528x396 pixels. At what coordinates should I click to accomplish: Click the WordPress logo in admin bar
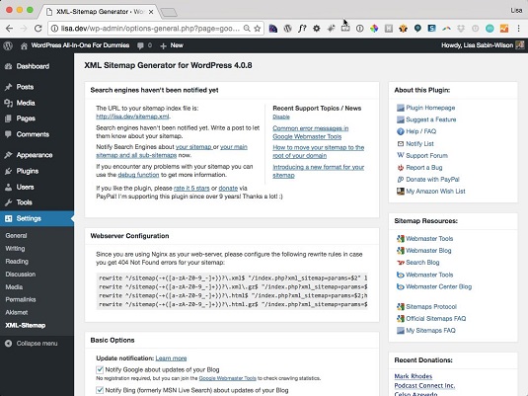(8, 45)
